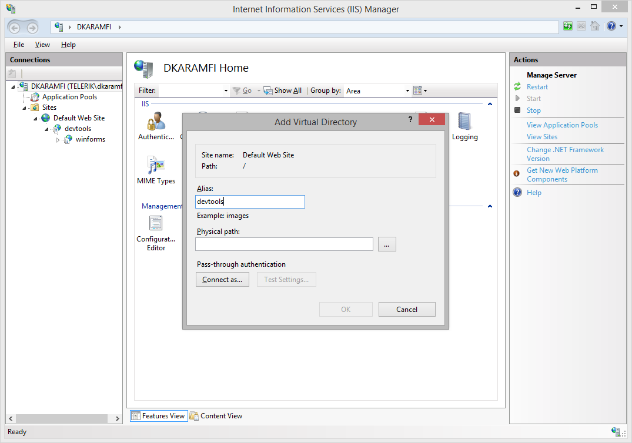Click the Stop server action
The height and width of the screenshot is (443, 632).
533,110
